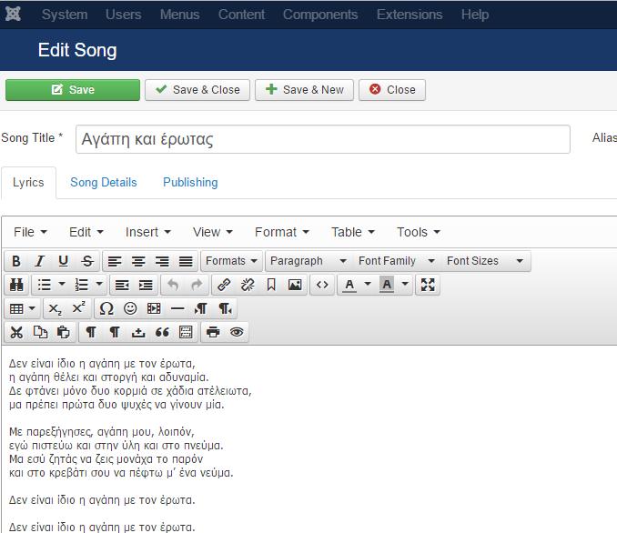
Task: Align text right
Action: coord(162,261)
